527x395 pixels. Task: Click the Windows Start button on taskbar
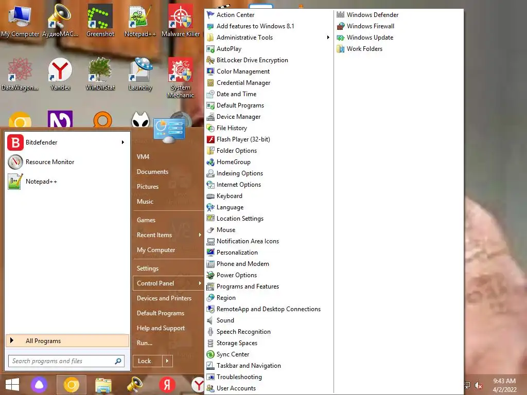12,385
